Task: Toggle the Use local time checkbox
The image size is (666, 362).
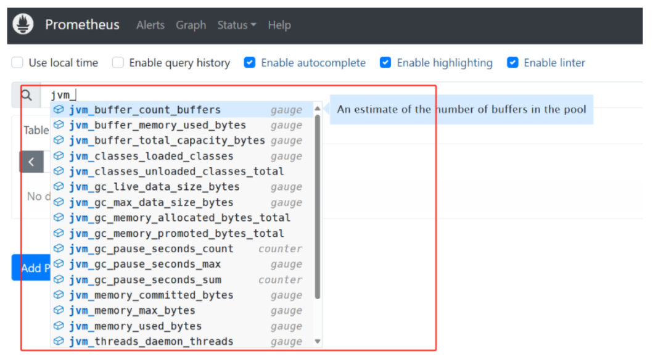Action: 17,62
